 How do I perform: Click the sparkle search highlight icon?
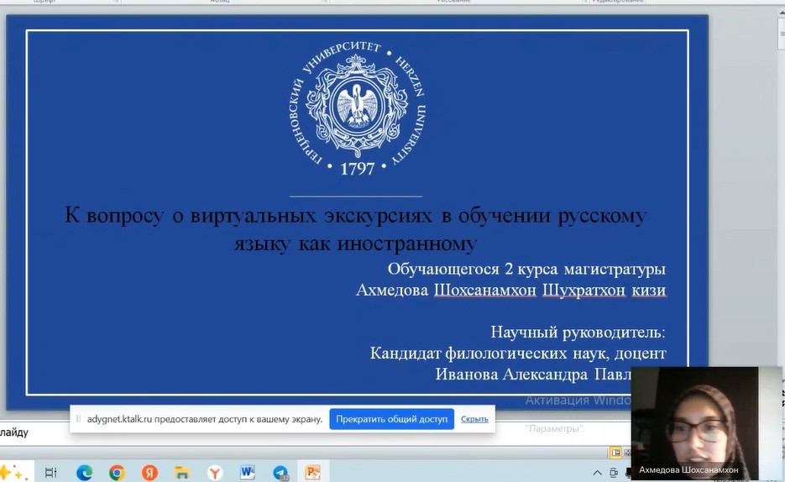tap(13, 472)
